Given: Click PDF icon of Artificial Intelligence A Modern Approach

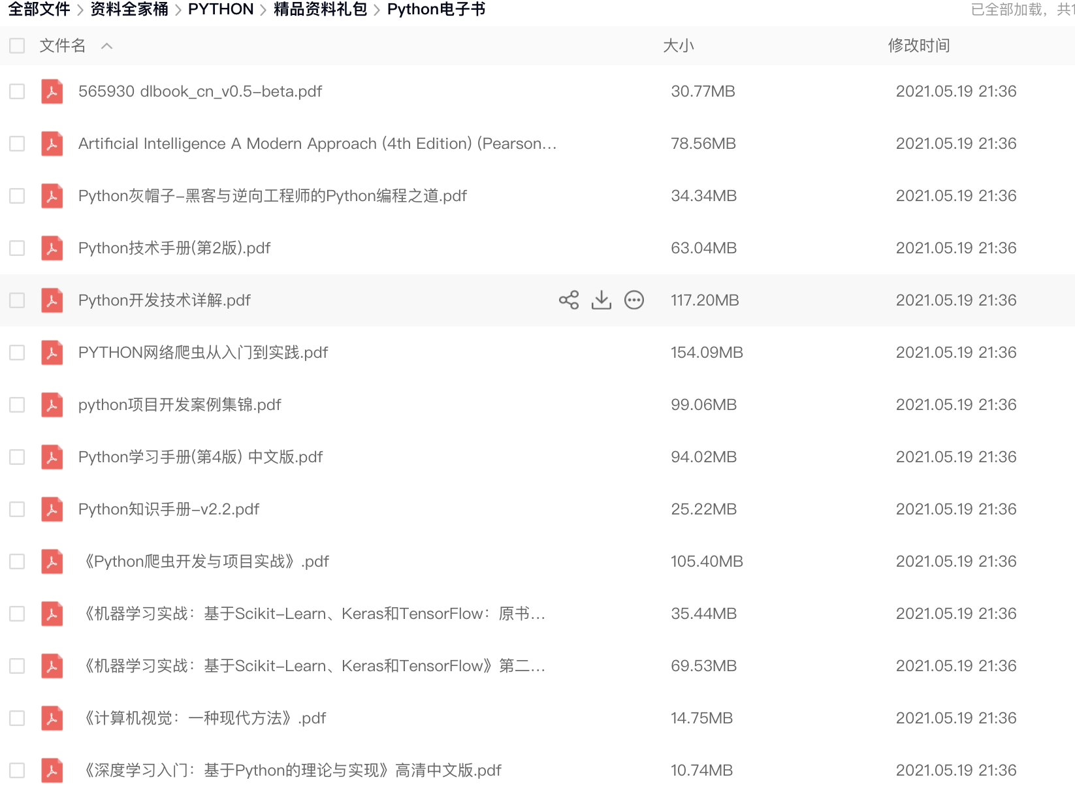Looking at the screenshot, I should coord(52,144).
